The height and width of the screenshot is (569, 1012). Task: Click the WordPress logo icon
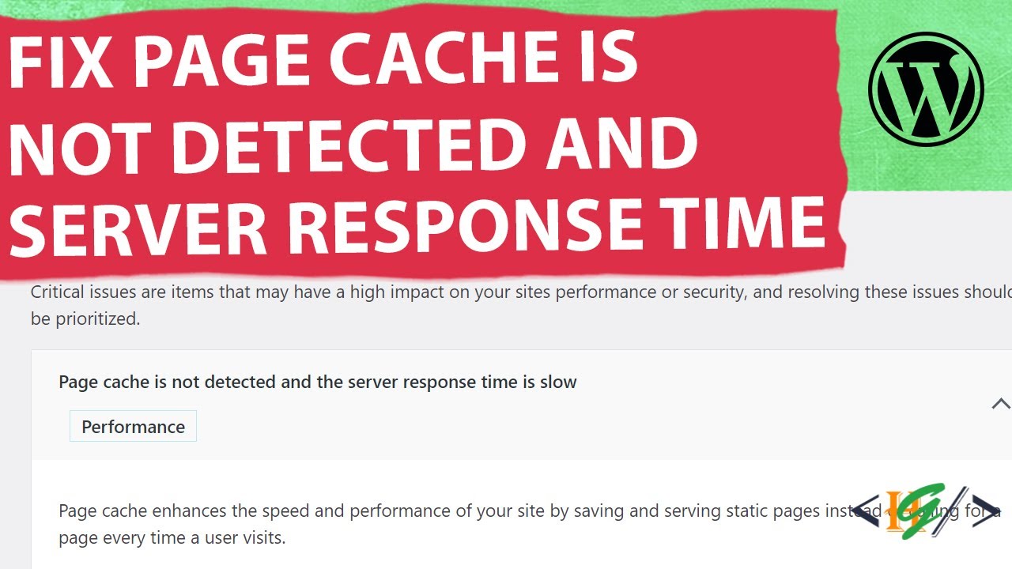point(926,90)
